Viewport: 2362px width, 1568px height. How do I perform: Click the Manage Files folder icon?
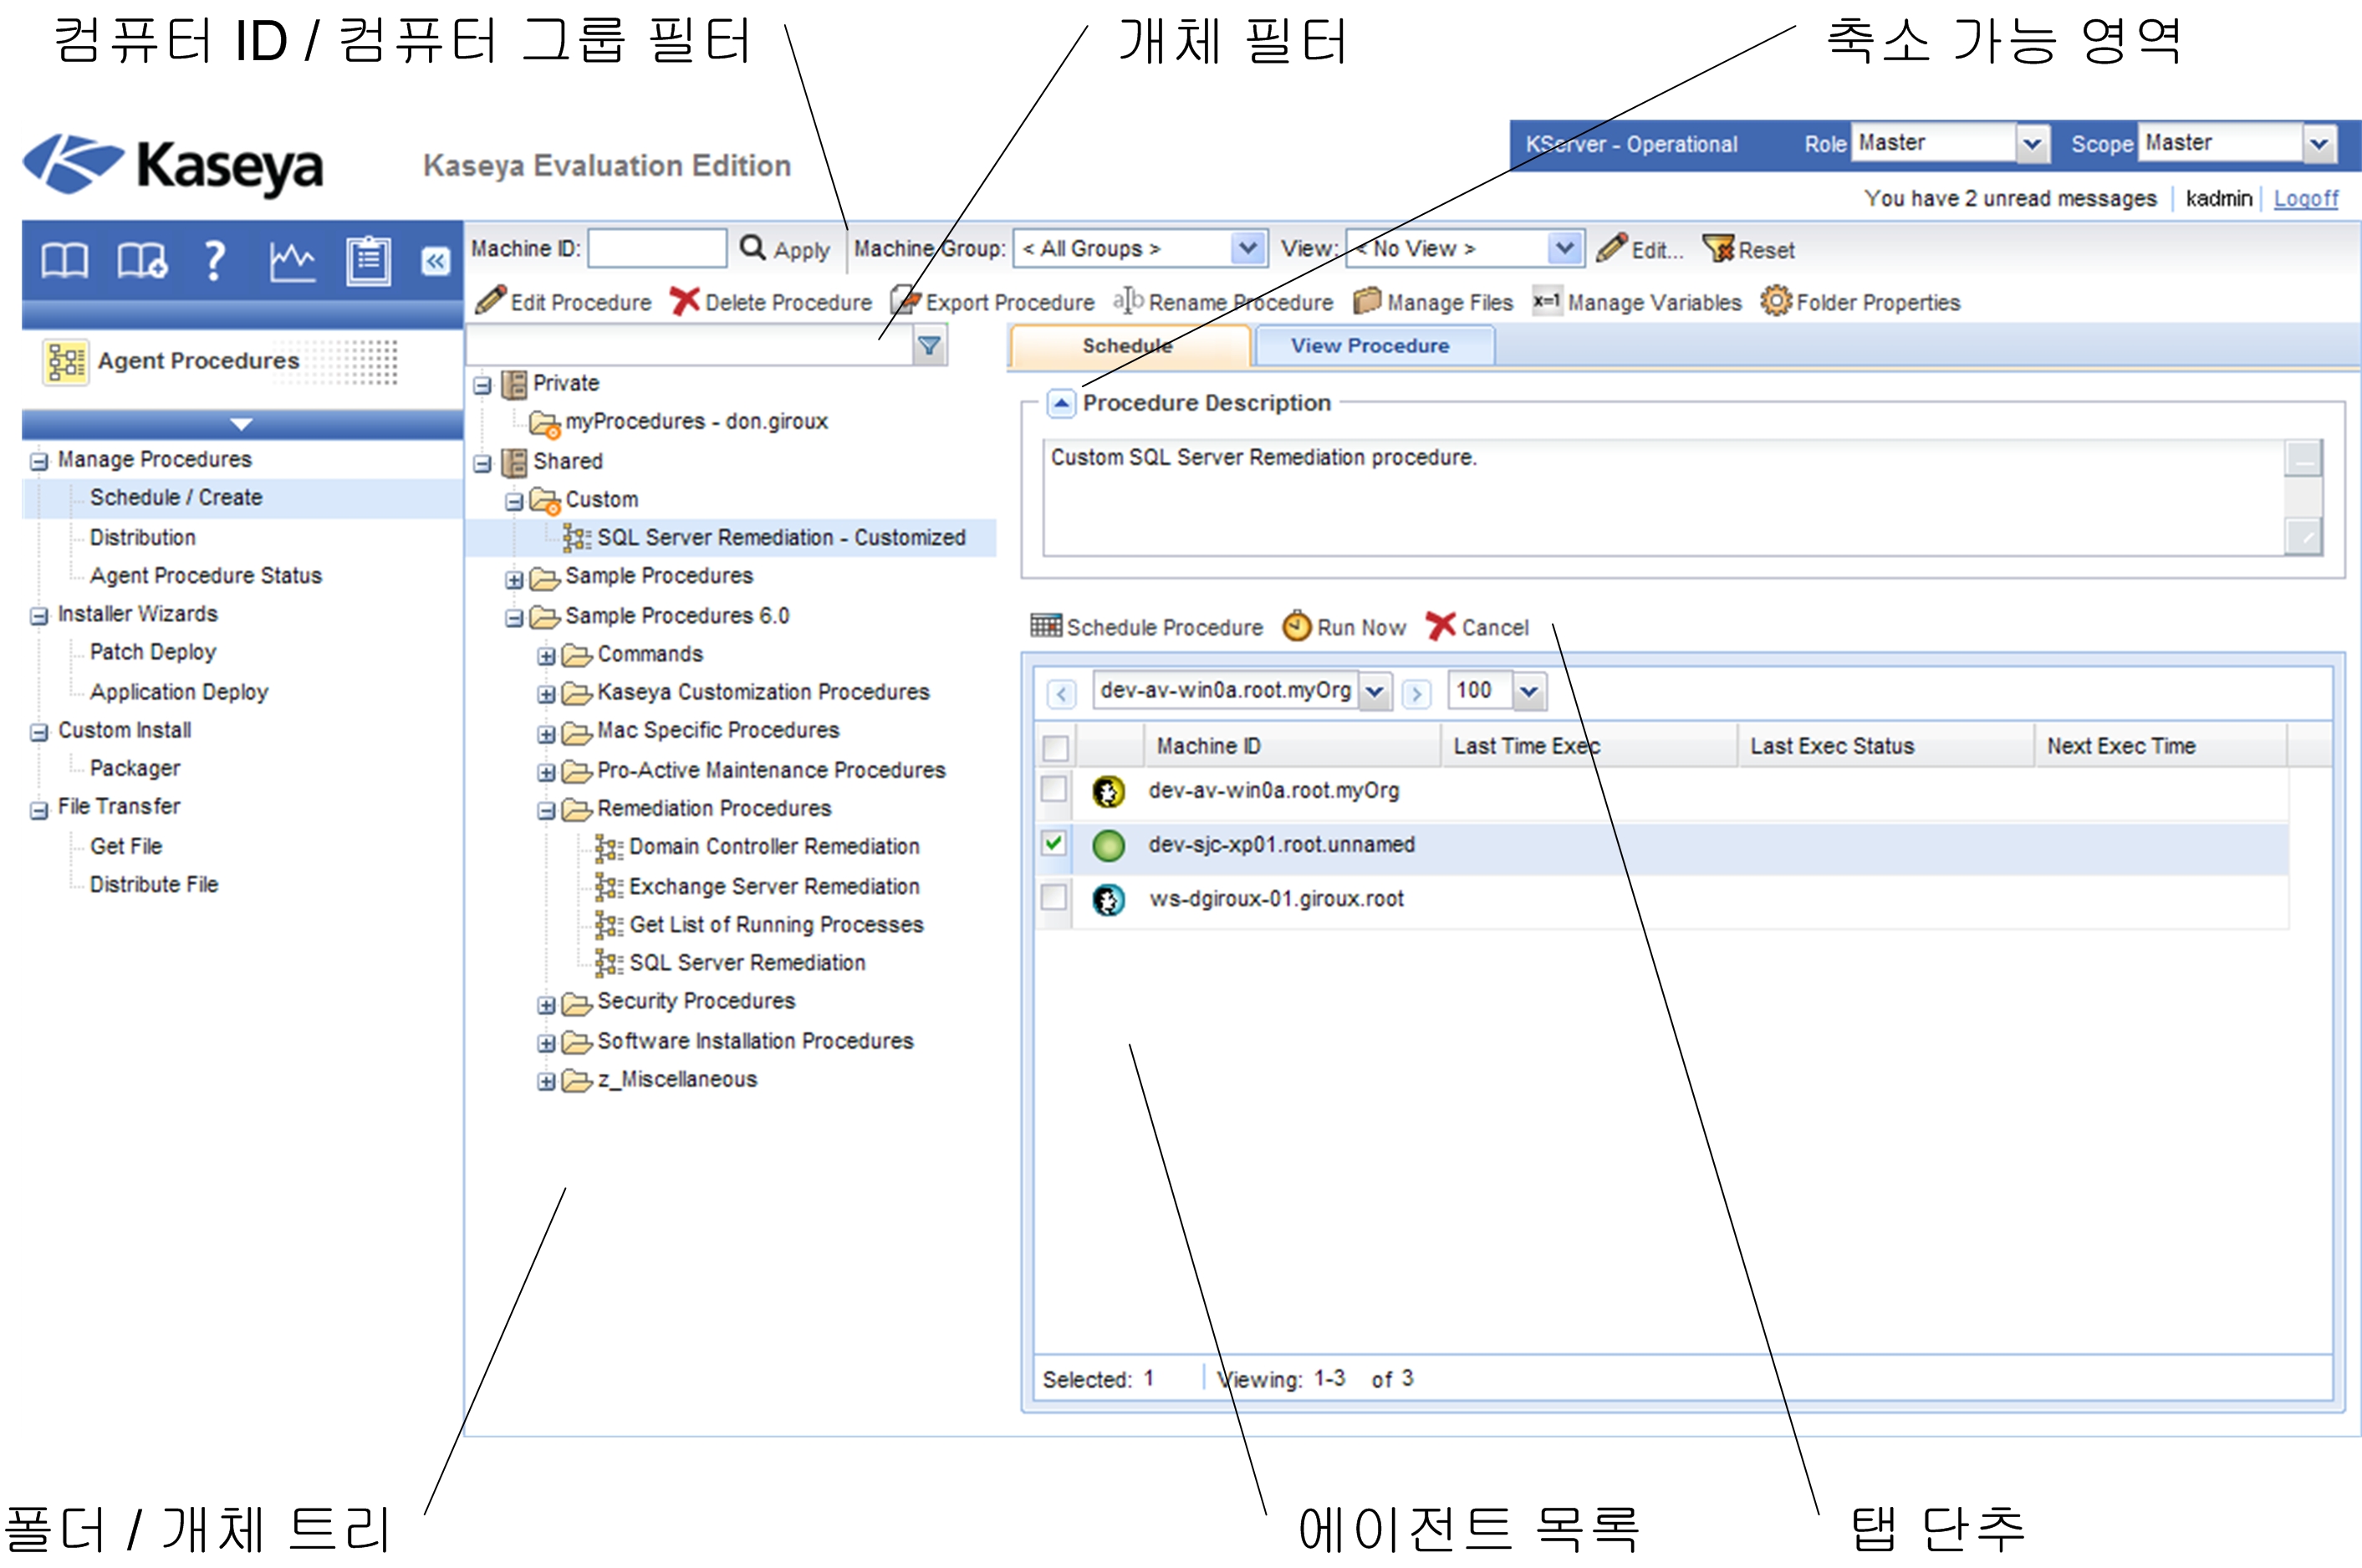1366,300
